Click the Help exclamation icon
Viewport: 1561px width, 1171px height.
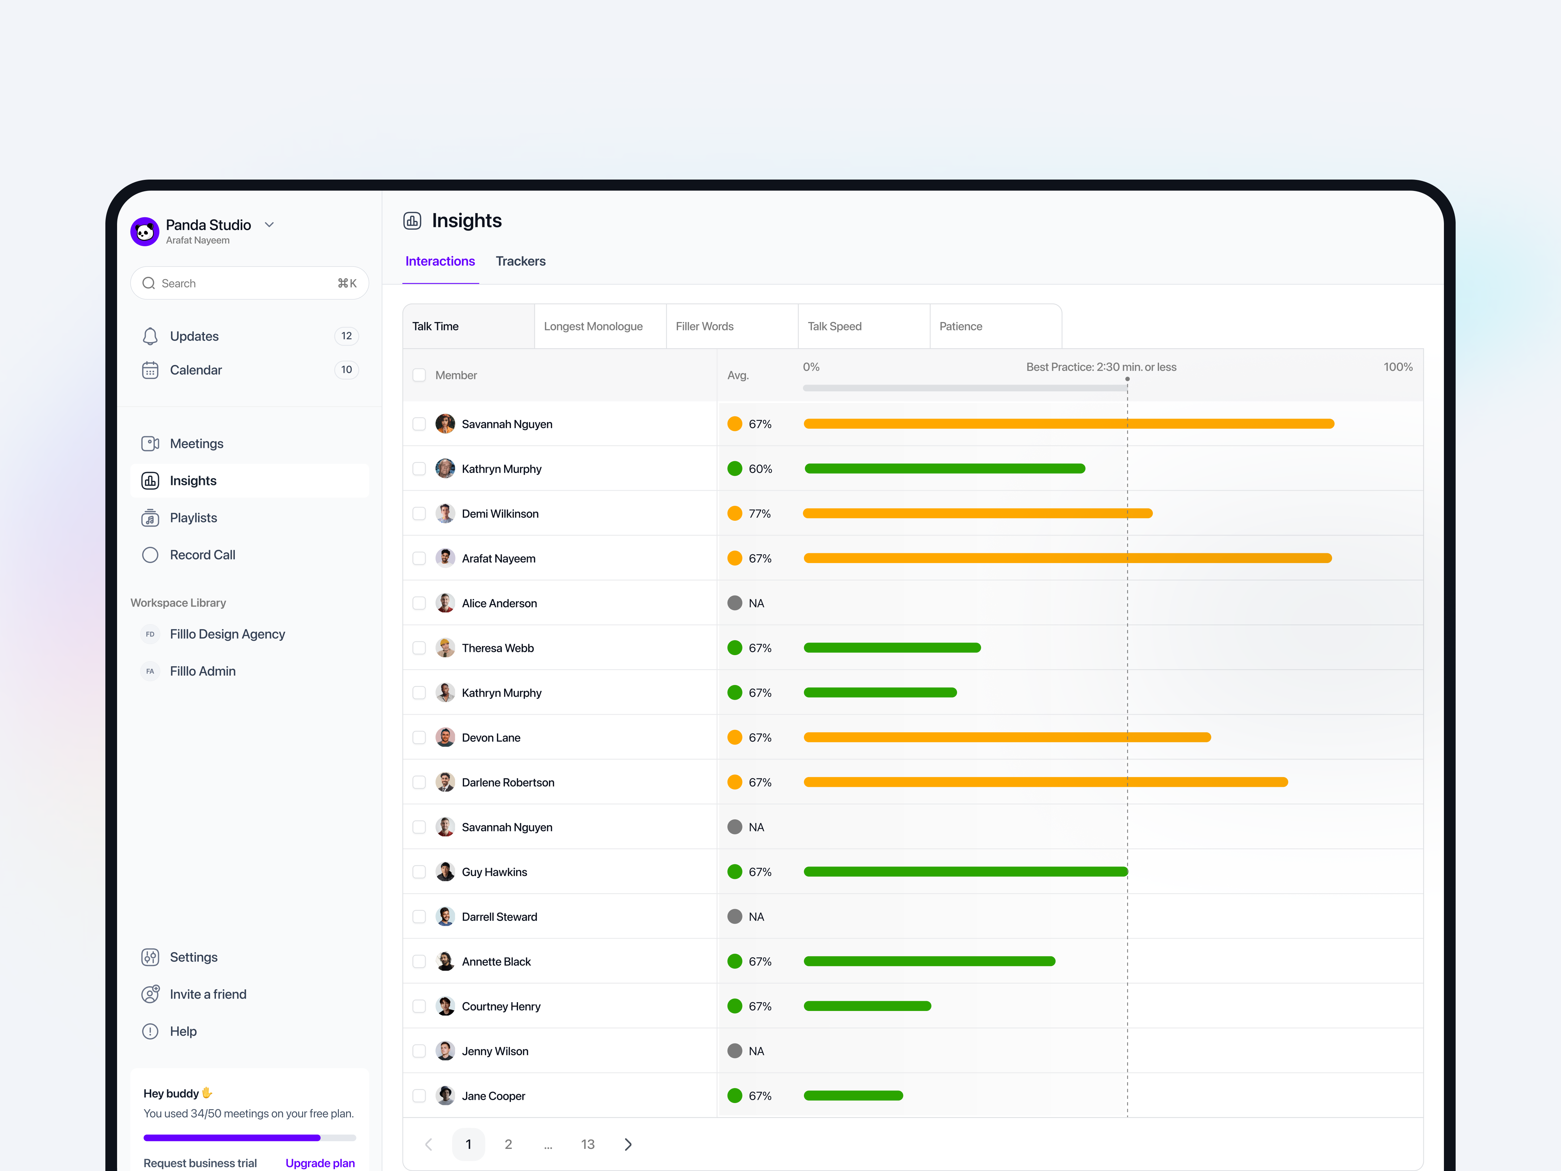[x=150, y=1030]
